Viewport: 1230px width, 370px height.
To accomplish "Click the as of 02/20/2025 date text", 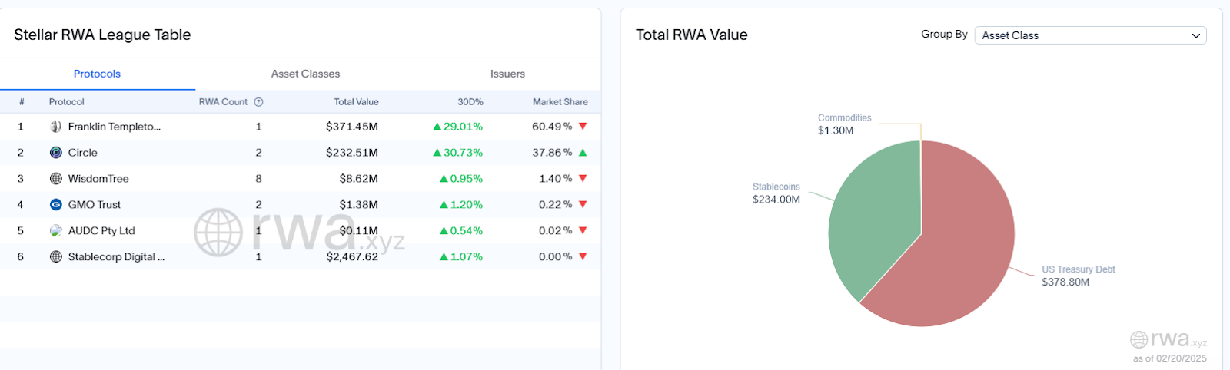I will (1169, 358).
